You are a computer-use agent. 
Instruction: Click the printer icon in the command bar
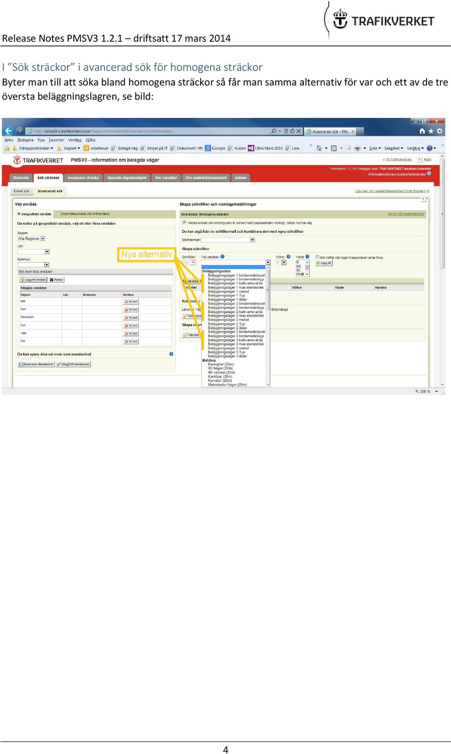coord(357,148)
